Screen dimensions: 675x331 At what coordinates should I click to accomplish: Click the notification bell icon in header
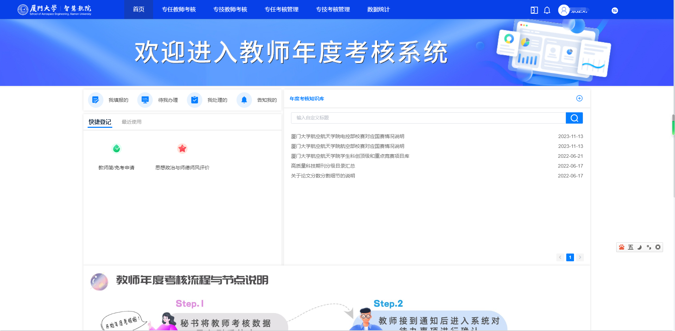tap(547, 10)
